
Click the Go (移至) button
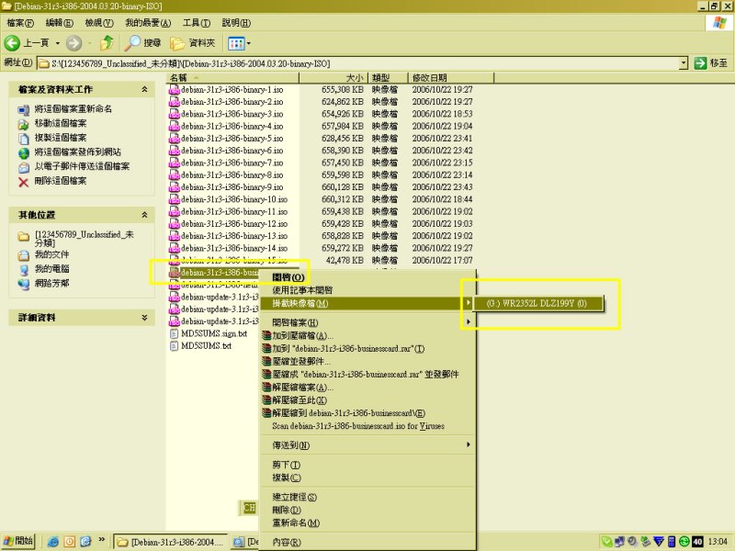(x=710, y=63)
